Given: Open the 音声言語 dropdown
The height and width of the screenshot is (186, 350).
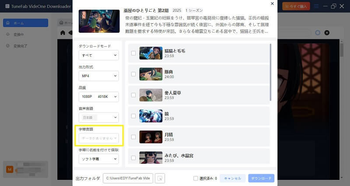Looking at the screenshot, I should pyautogui.click(x=99, y=117).
